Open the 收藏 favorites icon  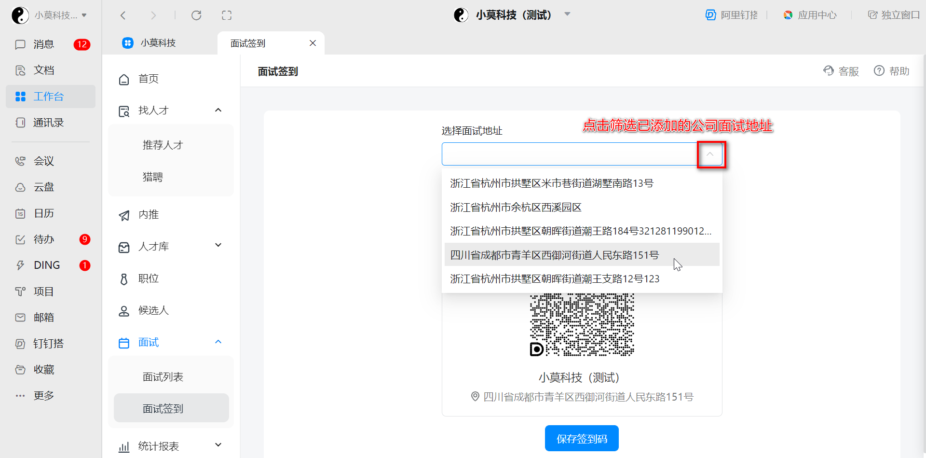[20, 370]
